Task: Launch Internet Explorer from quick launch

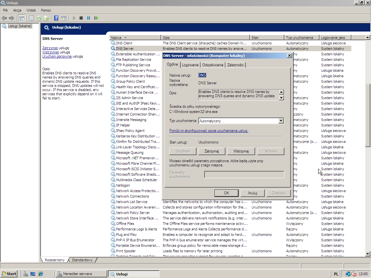Action: (x=41, y=274)
